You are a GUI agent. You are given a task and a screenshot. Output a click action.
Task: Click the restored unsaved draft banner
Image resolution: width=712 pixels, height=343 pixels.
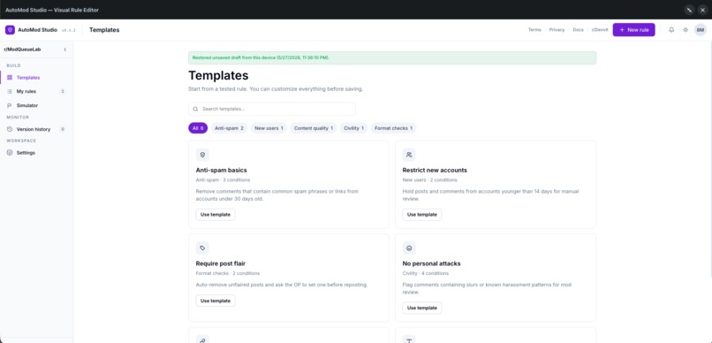392,57
